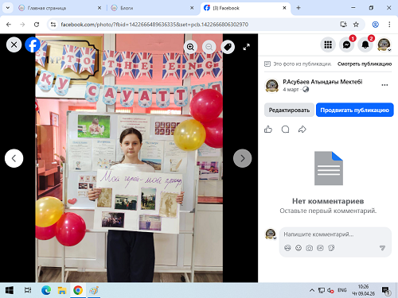Image resolution: width=398 pixels, height=298 pixels.
Task: Open the Facebook menu grid icon
Action: [x=328, y=45]
